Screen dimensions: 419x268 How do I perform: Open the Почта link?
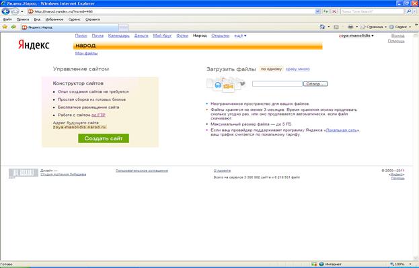coord(98,36)
